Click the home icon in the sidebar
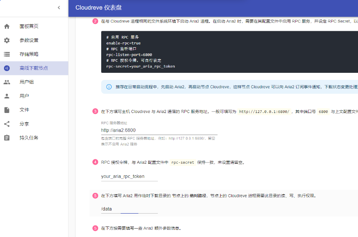The height and width of the screenshot is (237, 358). pos(7,26)
